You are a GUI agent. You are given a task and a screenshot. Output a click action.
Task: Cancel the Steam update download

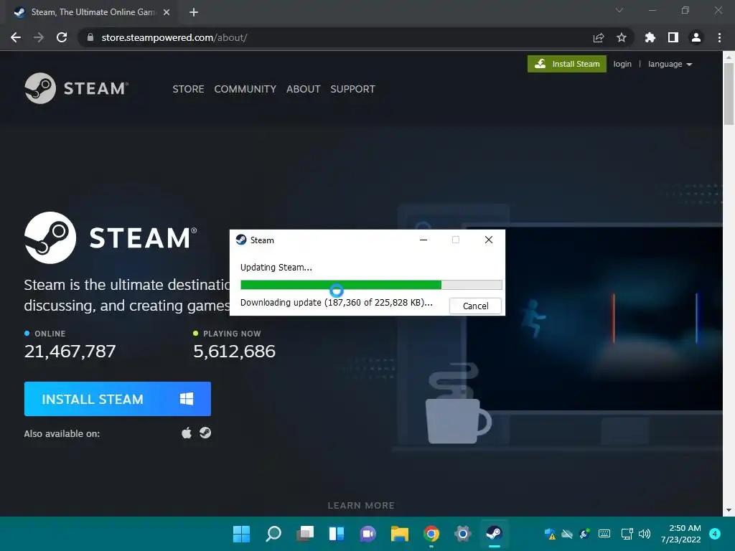475,306
